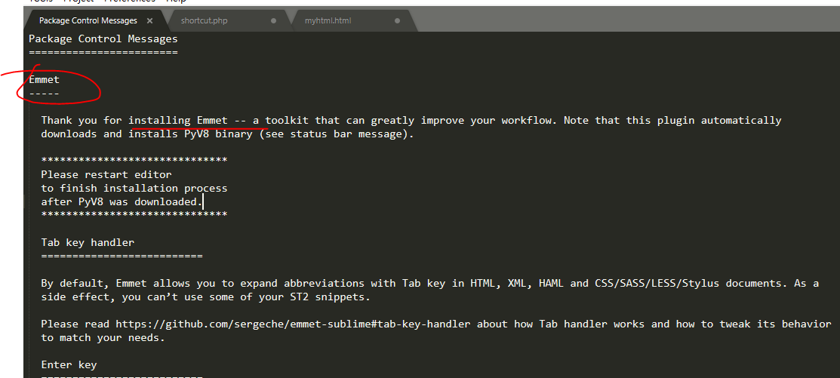The image size is (840, 378).
Task: Close the Package Control Messages tab
Action: click(150, 21)
